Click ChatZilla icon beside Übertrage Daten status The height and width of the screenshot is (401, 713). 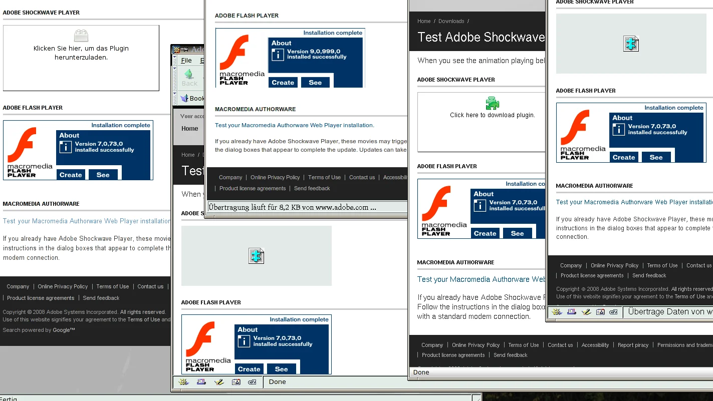pyautogui.click(x=614, y=312)
